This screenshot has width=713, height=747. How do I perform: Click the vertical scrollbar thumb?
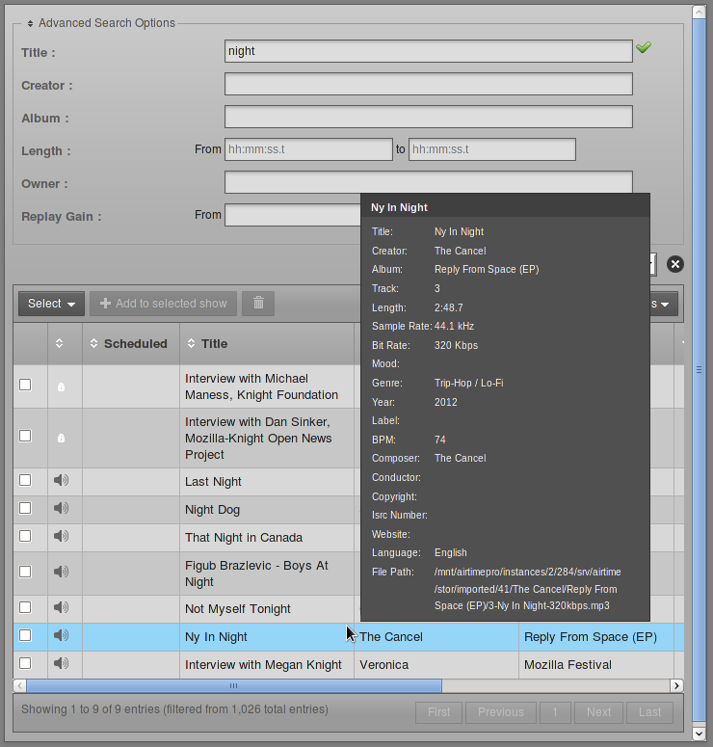(x=699, y=370)
